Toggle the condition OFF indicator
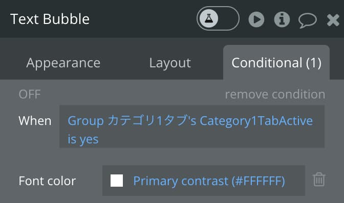Viewport: 344px width, 203px height. (30, 94)
